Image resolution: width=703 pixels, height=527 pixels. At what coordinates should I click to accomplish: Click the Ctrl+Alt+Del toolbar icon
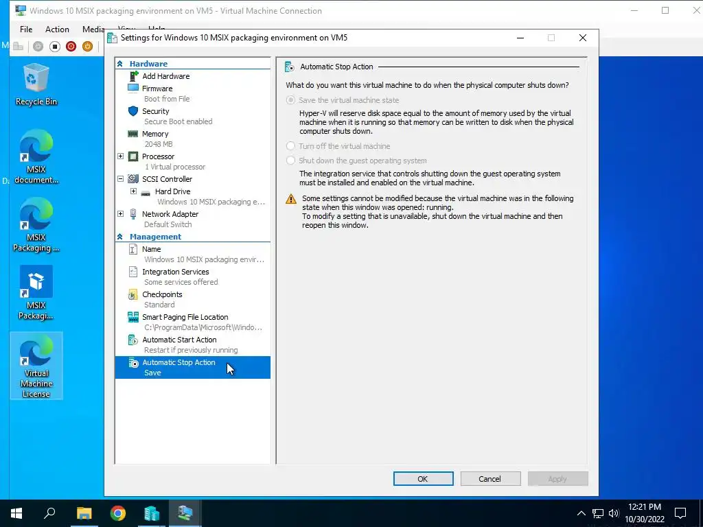(18, 46)
